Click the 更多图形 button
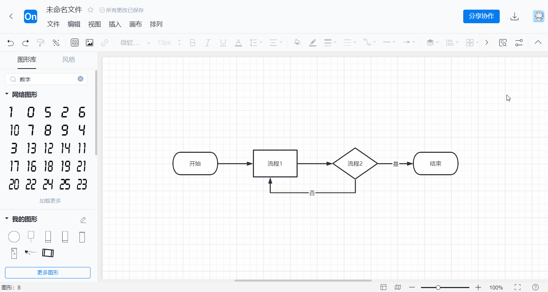Image resolution: width=548 pixels, height=292 pixels. click(x=48, y=273)
